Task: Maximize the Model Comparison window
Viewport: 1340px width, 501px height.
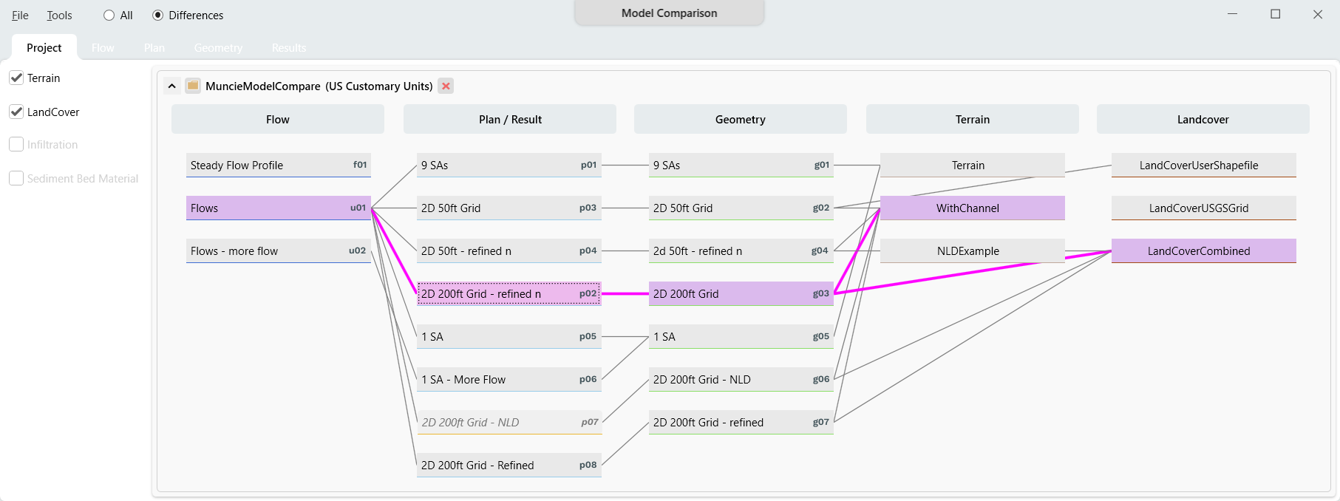Action: tap(1275, 14)
